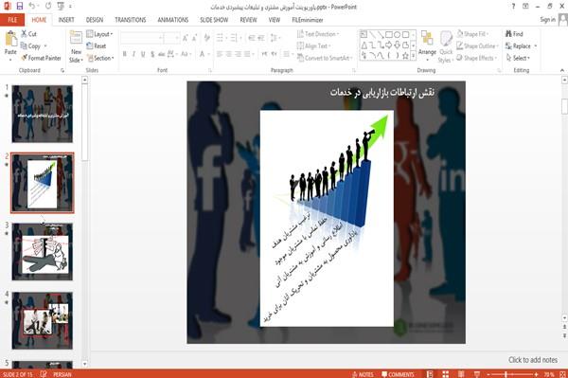
Task: Increase font size with the larger A icon
Action: pyautogui.click(x=186, y=38)
